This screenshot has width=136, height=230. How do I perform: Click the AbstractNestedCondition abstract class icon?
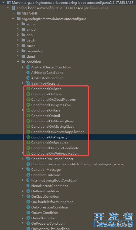pyautogui.click(x=28, y=67)
